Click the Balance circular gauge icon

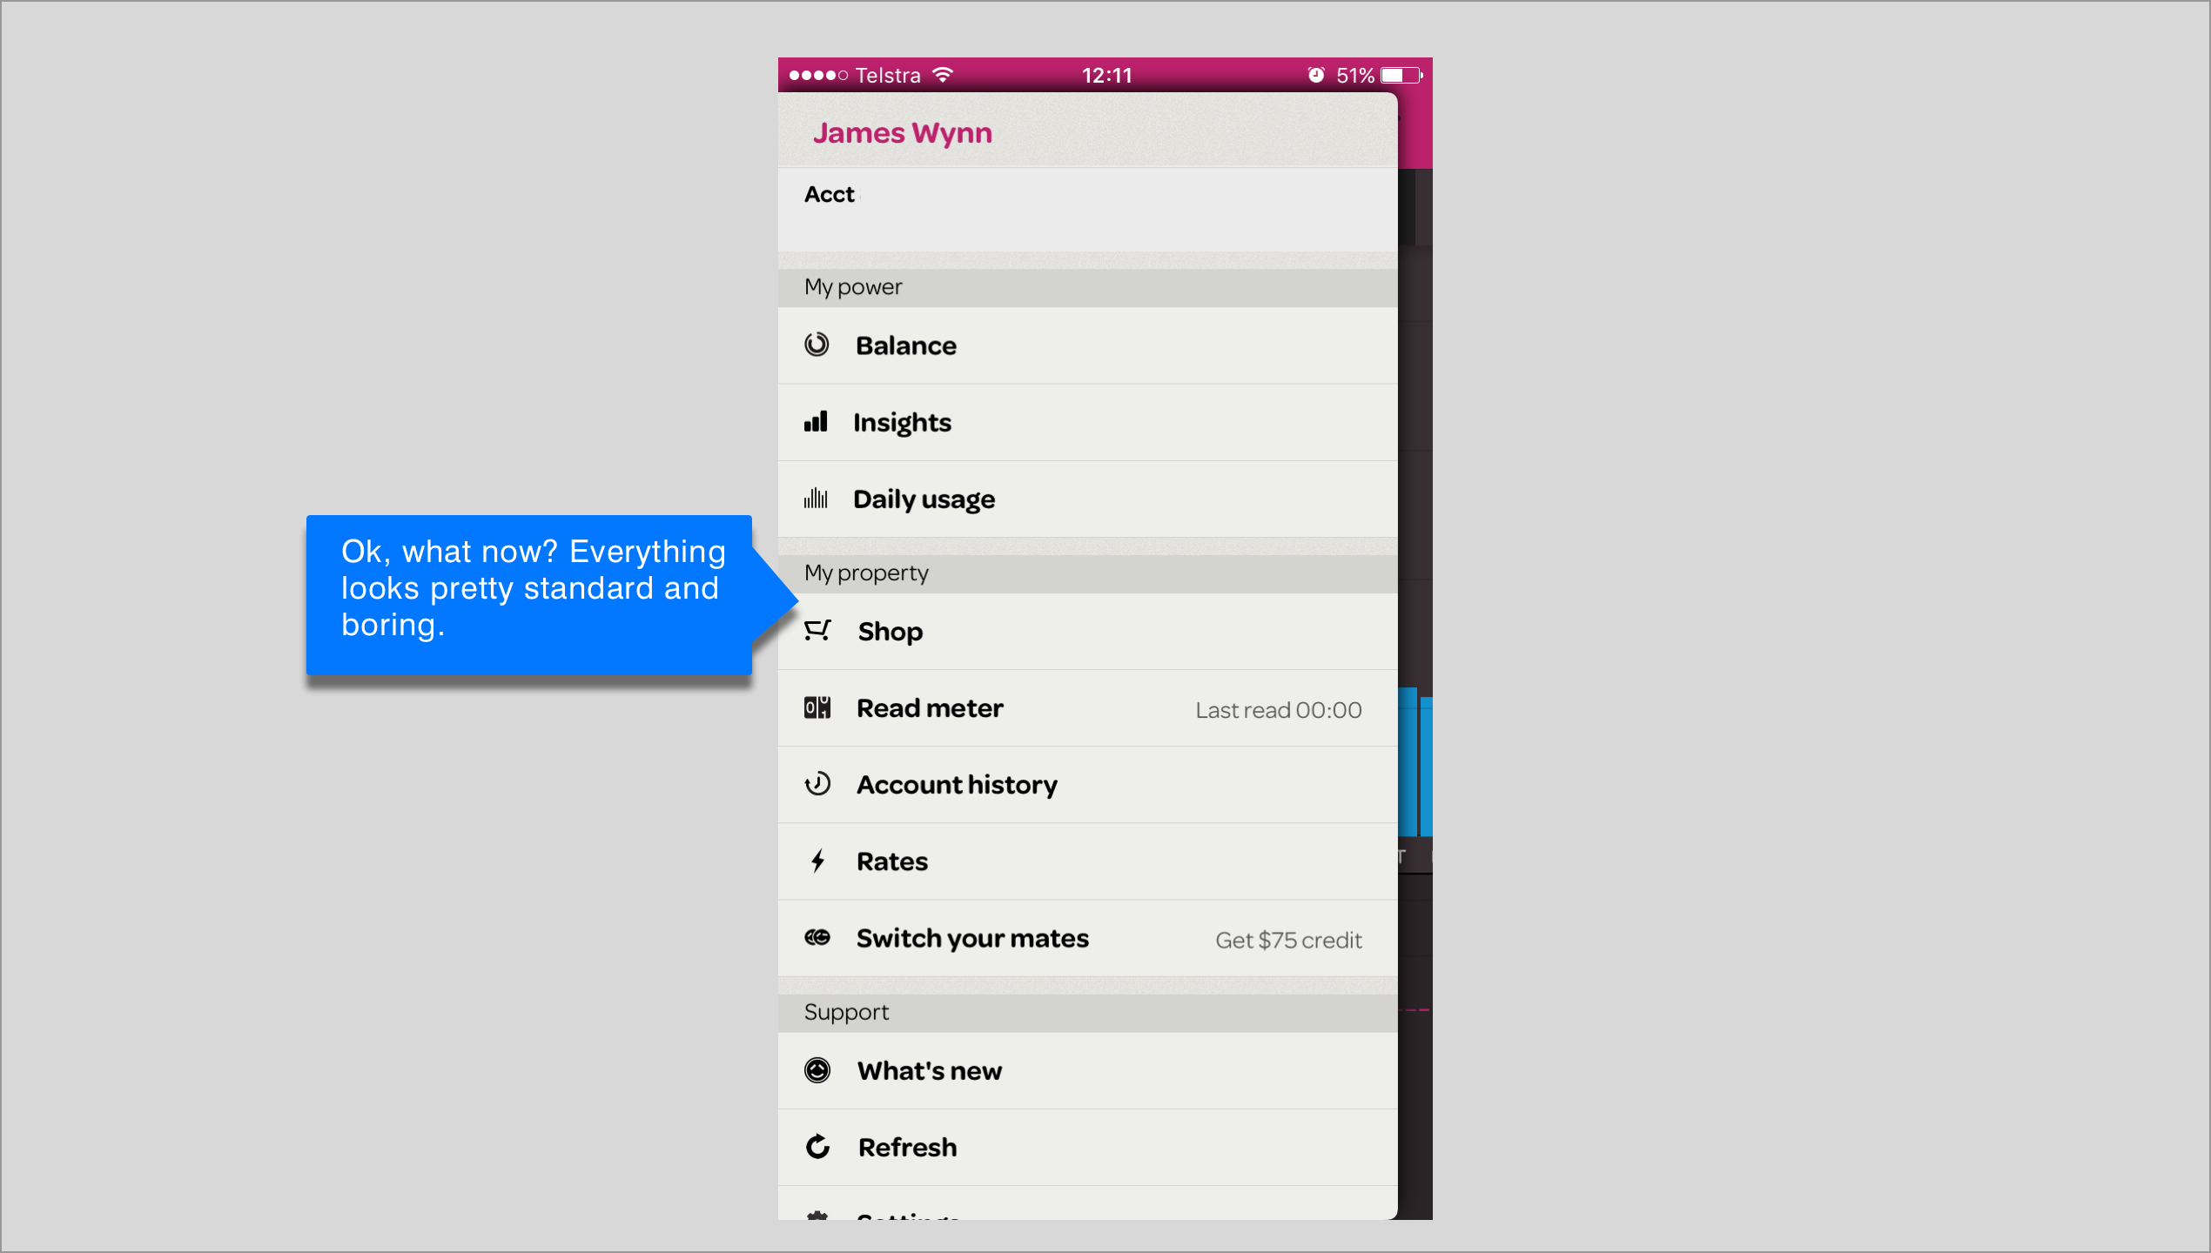(817, 345)
